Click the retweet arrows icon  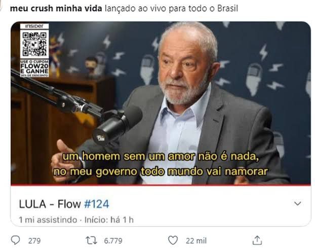tap(91, 240)
